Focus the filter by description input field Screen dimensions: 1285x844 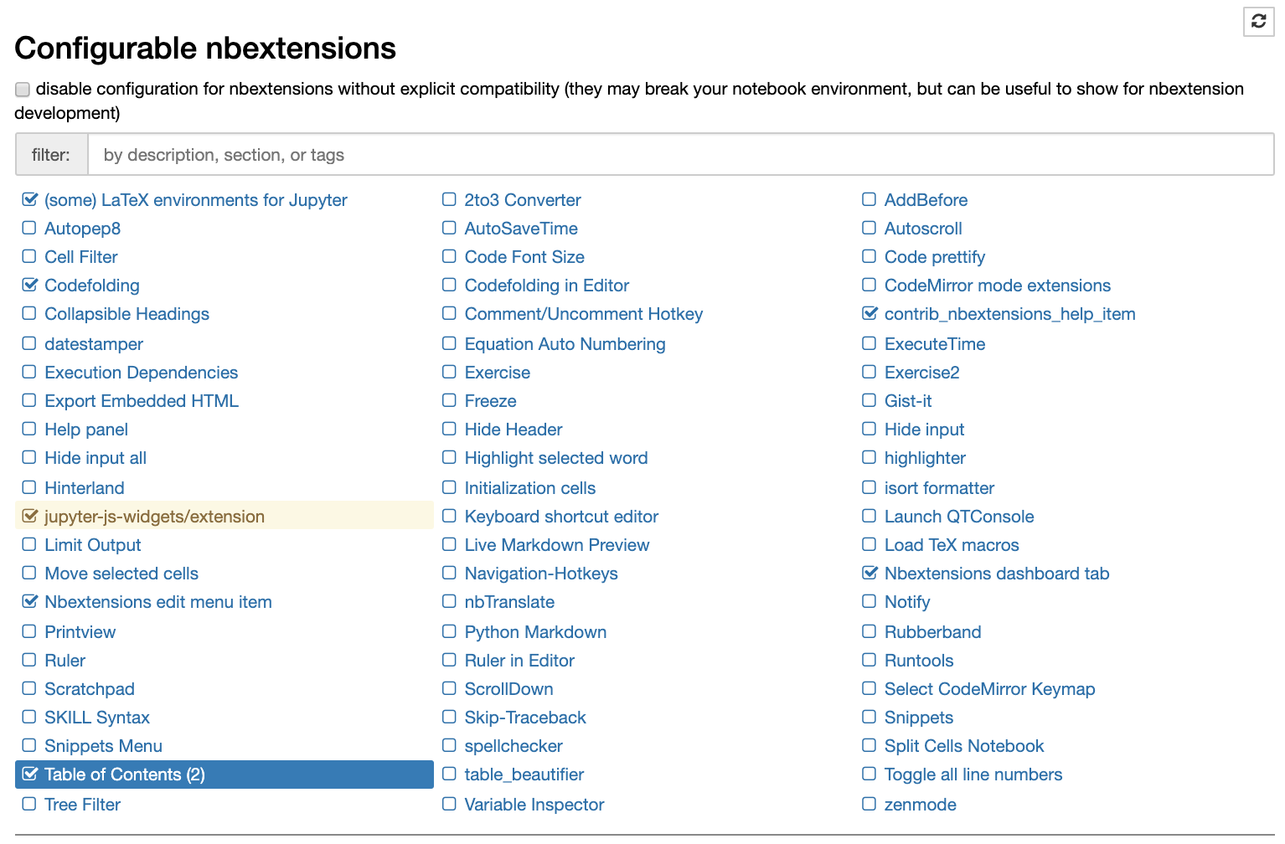[x=680, y=155]
